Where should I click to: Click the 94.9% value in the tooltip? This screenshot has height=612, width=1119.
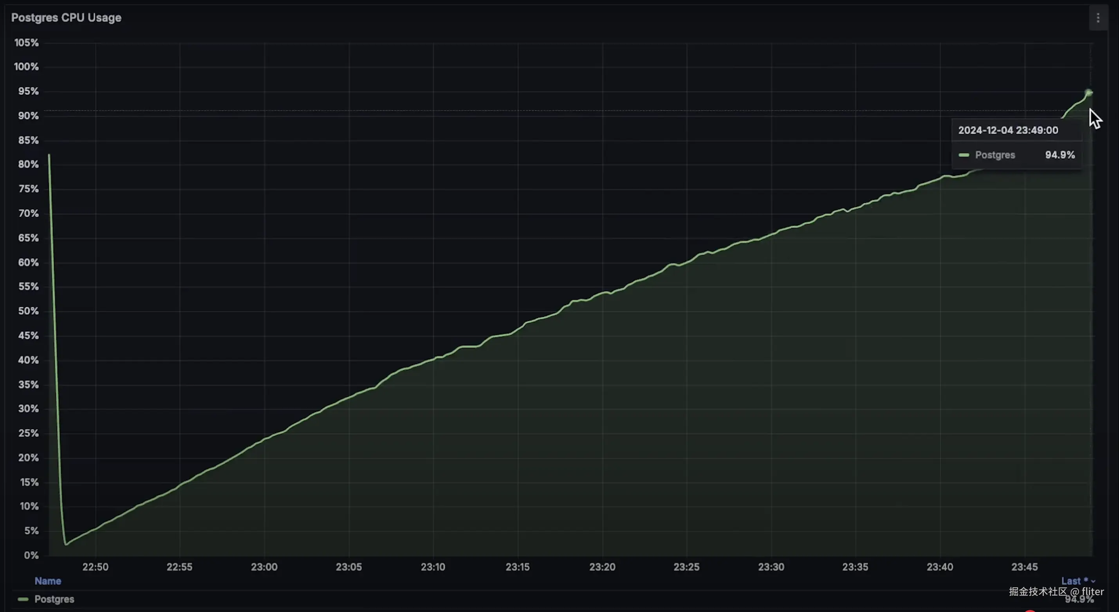[1059, 155]
